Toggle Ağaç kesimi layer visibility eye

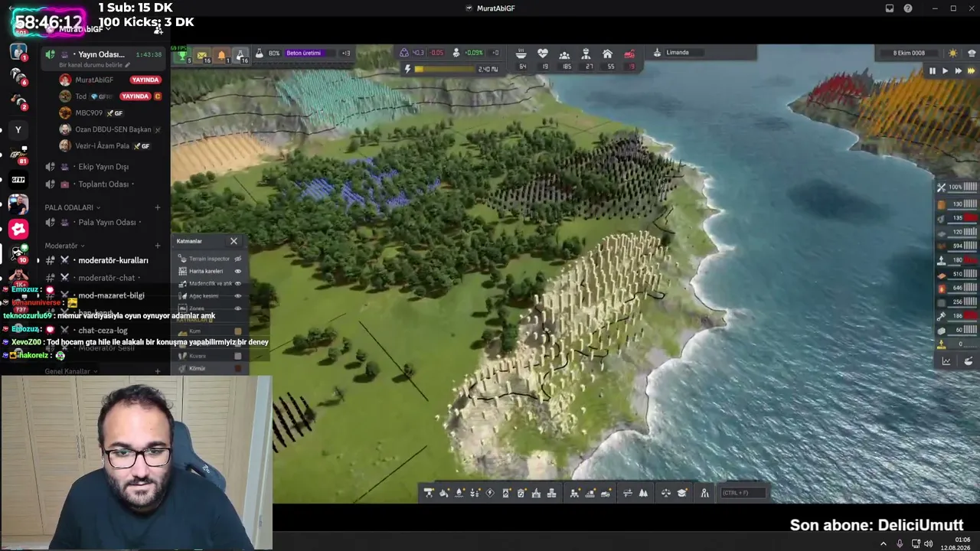click(237, 295)
